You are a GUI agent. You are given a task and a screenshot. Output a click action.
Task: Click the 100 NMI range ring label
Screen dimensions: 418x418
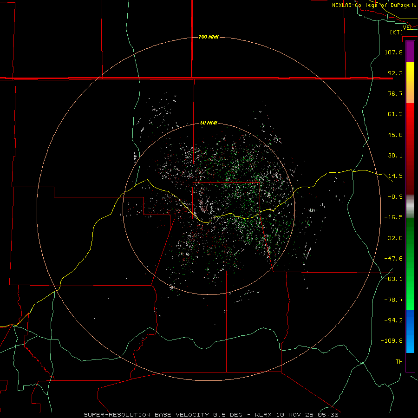[209, 37]
